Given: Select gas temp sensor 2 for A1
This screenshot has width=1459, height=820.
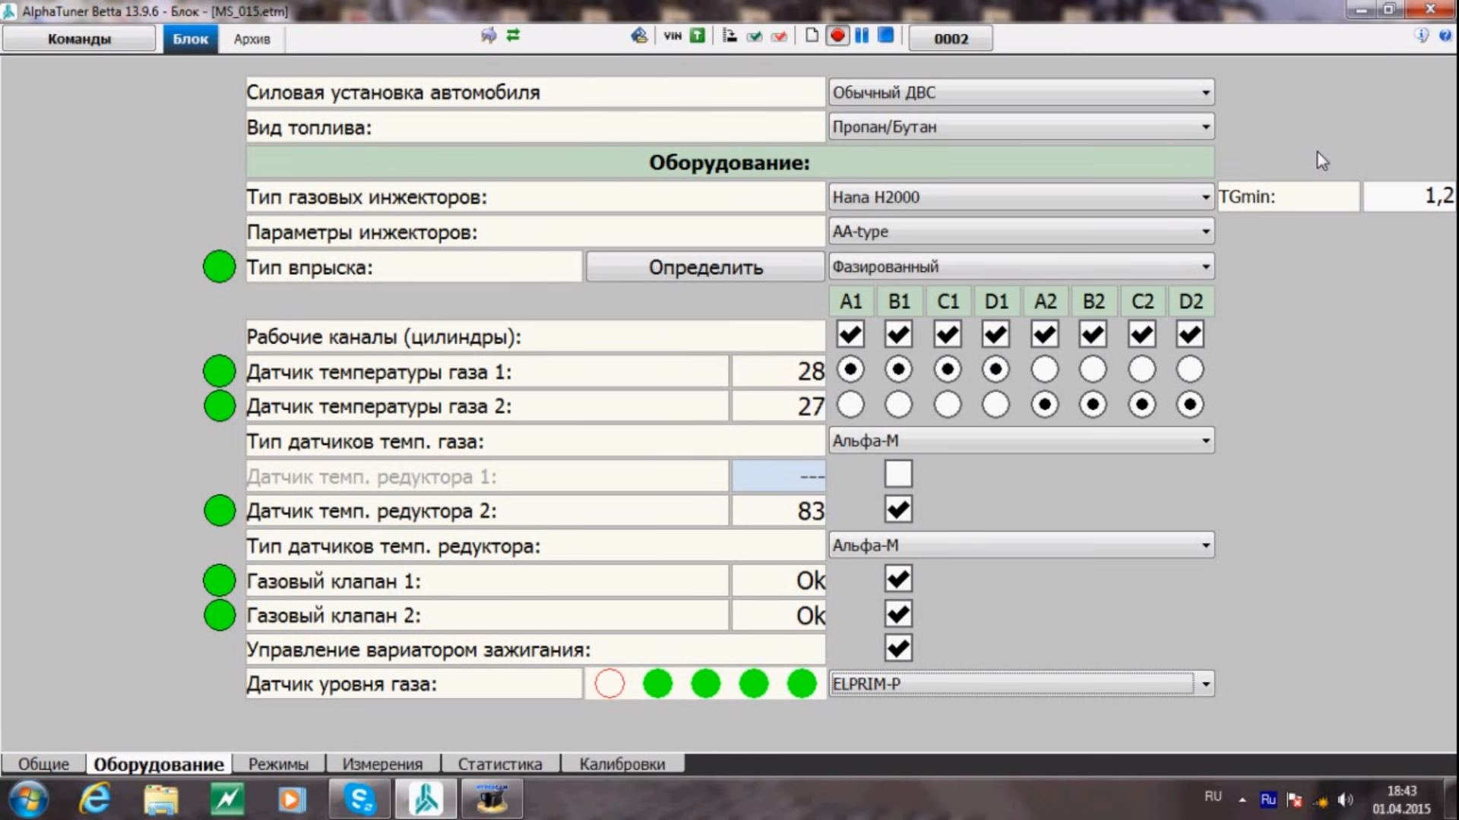Looking at the screenshot, I should tap(850, 405).
